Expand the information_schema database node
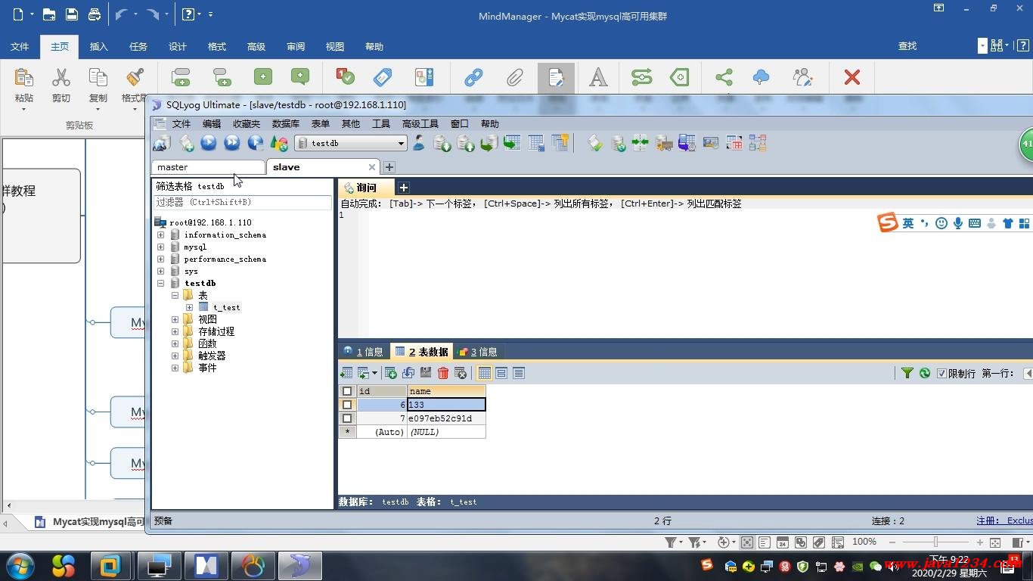The image size is (1033, 581). (160, 235)
